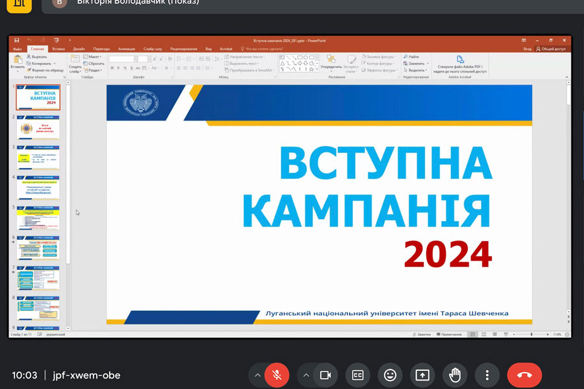Click the Общий доступ share button
The image size is (584, 389).
[x=551, y=49]
